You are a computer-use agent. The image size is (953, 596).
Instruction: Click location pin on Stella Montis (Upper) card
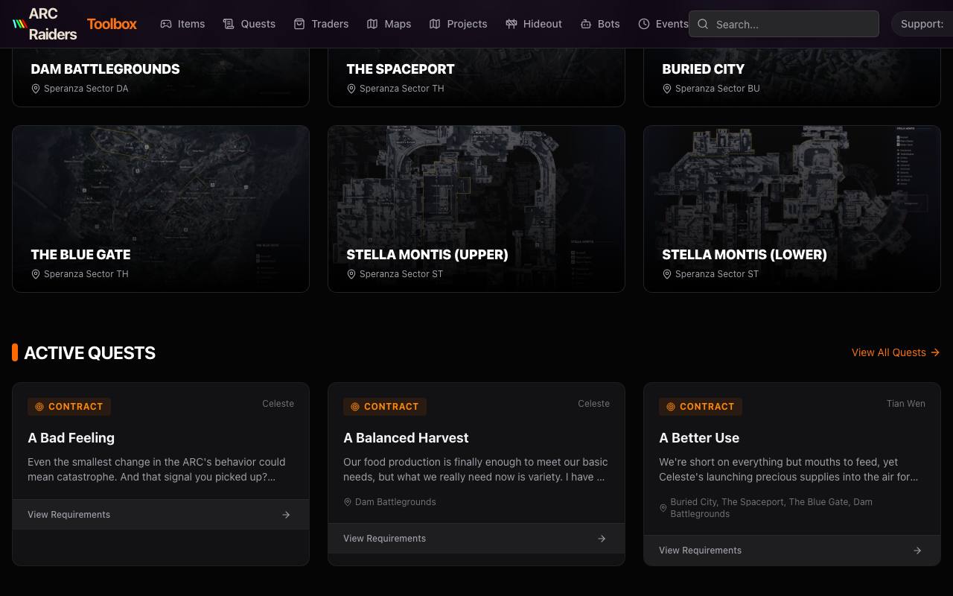(x=351, y=274)
